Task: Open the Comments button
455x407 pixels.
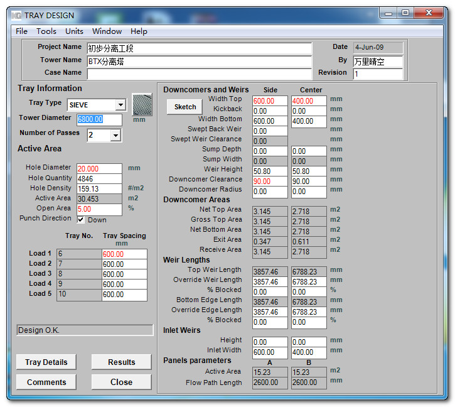Action: coord(46,382)
